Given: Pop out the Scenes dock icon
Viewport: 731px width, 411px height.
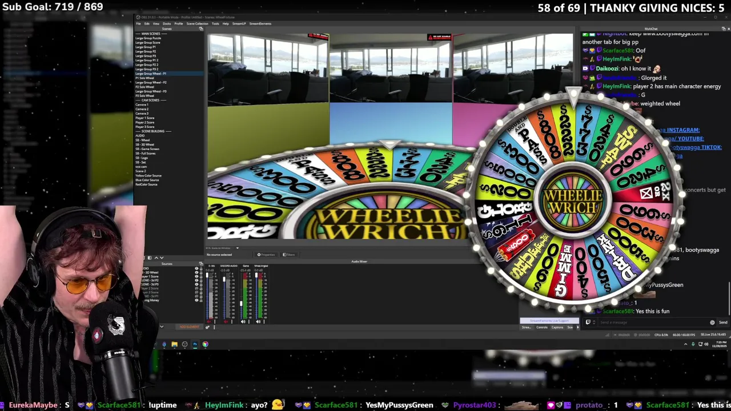Looking at the screenshot, I should coord(201,29).
